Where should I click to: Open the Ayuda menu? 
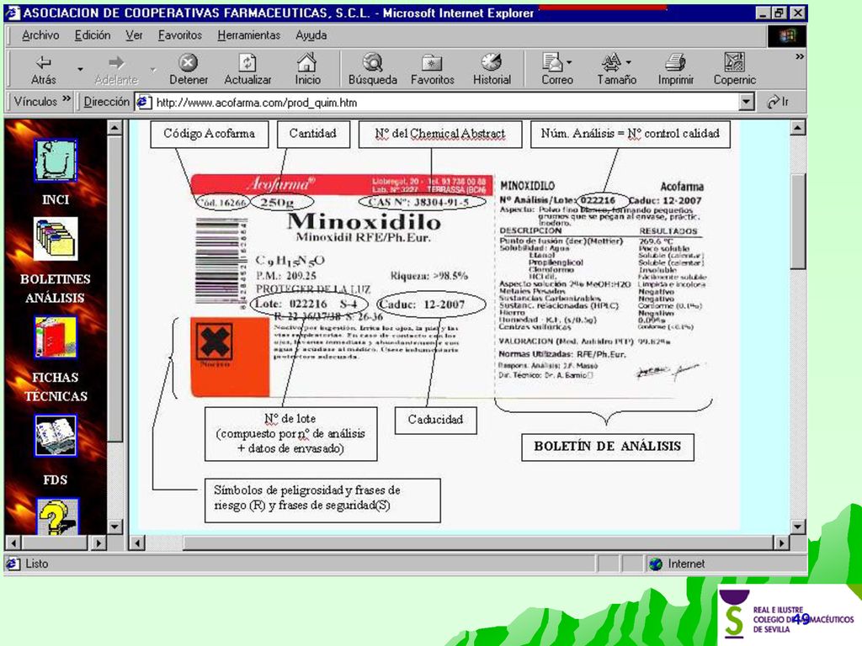click(x=311, y=35)
